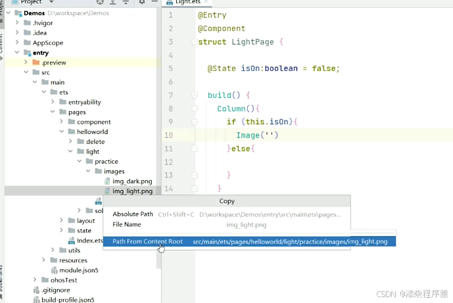Collapse the Demos project root node
This screenshot has width=453, height=303.
pos(9,12)
